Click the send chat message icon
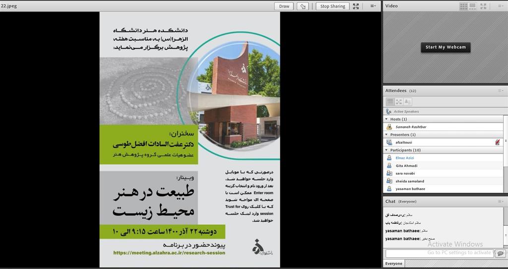Image resolution: width=508 pixels, height=269 pixels. tap(500, 254)
